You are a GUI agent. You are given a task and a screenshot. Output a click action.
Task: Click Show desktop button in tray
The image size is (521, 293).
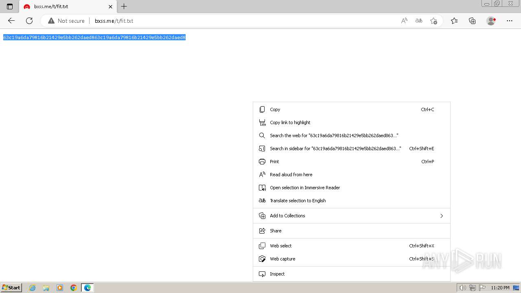(x=516, y=288)
